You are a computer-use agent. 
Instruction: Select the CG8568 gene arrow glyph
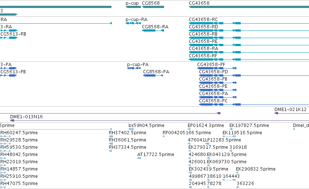(153, 7)
